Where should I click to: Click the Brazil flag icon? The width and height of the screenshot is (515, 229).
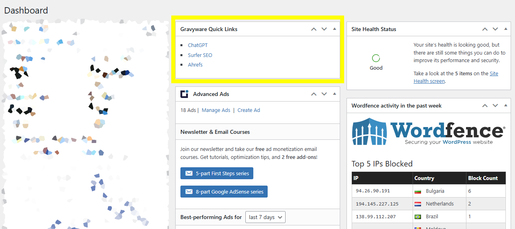click(418, 217)
